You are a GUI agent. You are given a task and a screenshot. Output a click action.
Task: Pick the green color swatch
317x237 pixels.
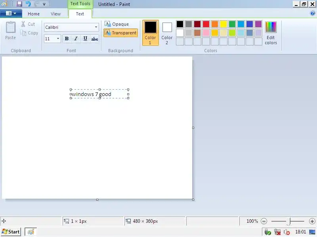(x=232, y=24)
